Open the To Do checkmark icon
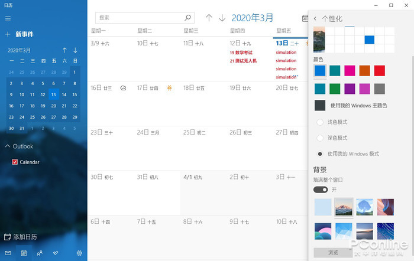 tap(56, 253)
